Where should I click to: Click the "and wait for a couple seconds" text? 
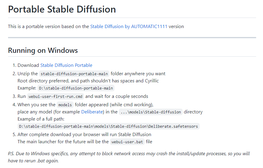(x=117, y=96)
